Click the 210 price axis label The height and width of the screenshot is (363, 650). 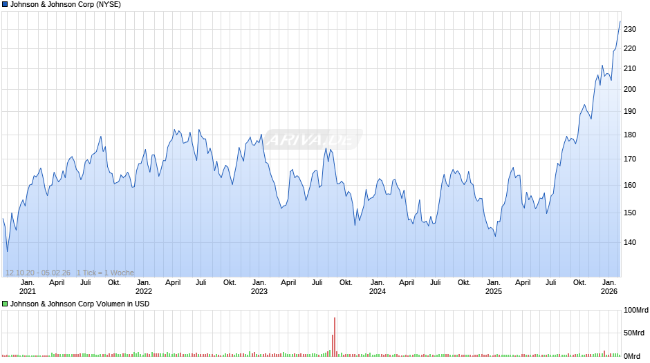pyautogui.click(x=630, y=69)
